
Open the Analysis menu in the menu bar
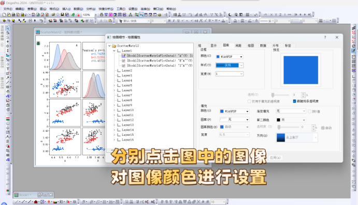point(91,9)
